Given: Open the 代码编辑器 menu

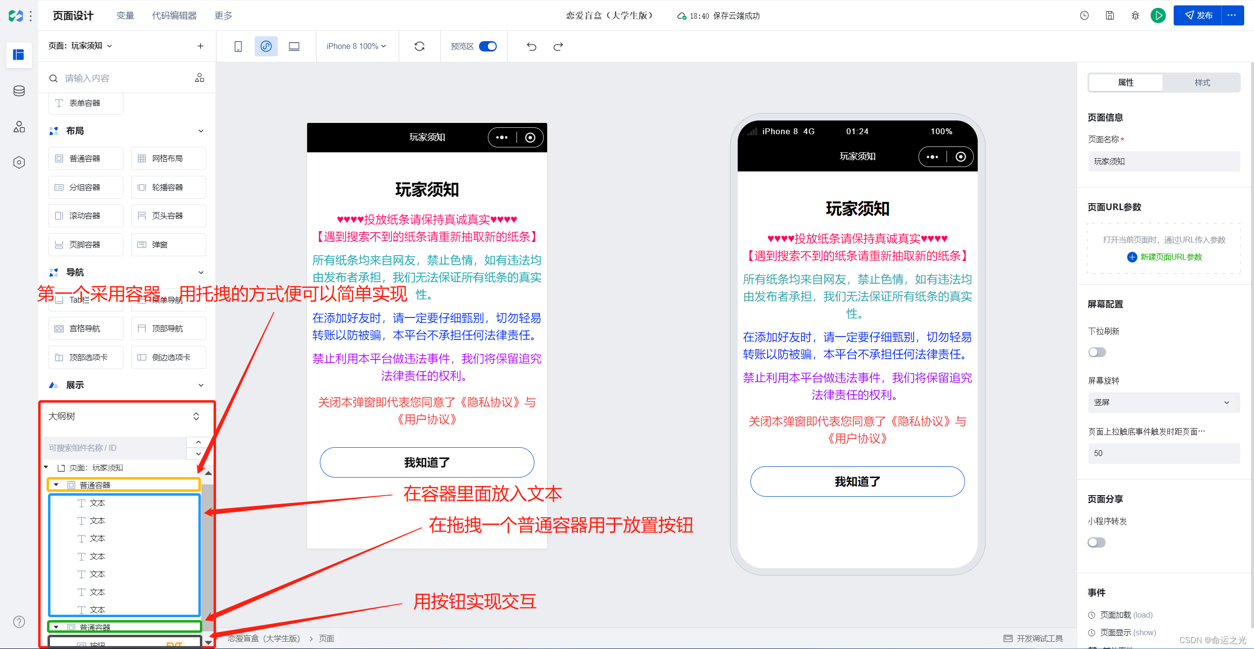Looking at the screenshot, I should pos(174,16).
